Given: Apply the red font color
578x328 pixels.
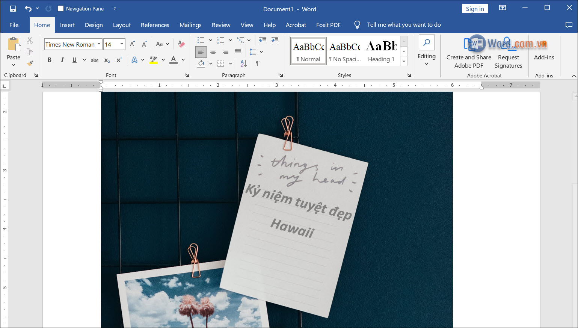Looking at the screenshot, I should pyautogui.click(x=174, y=60).
